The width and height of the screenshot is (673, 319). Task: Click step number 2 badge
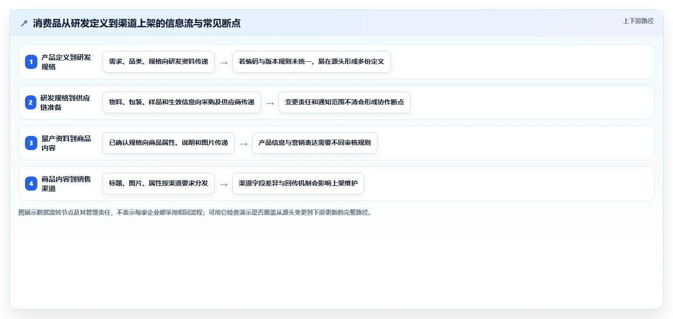[31, 102]
